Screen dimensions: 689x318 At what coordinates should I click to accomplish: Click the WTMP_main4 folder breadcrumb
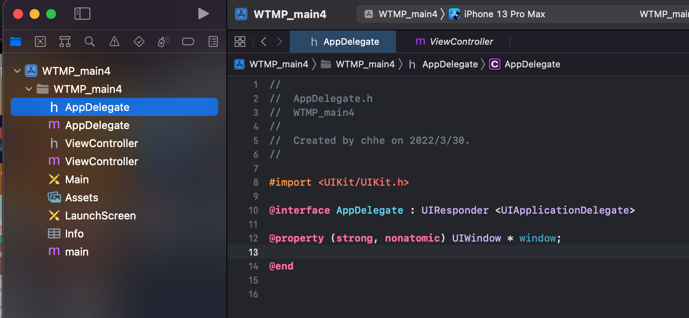pyautogui.click(x=358, y=64)
